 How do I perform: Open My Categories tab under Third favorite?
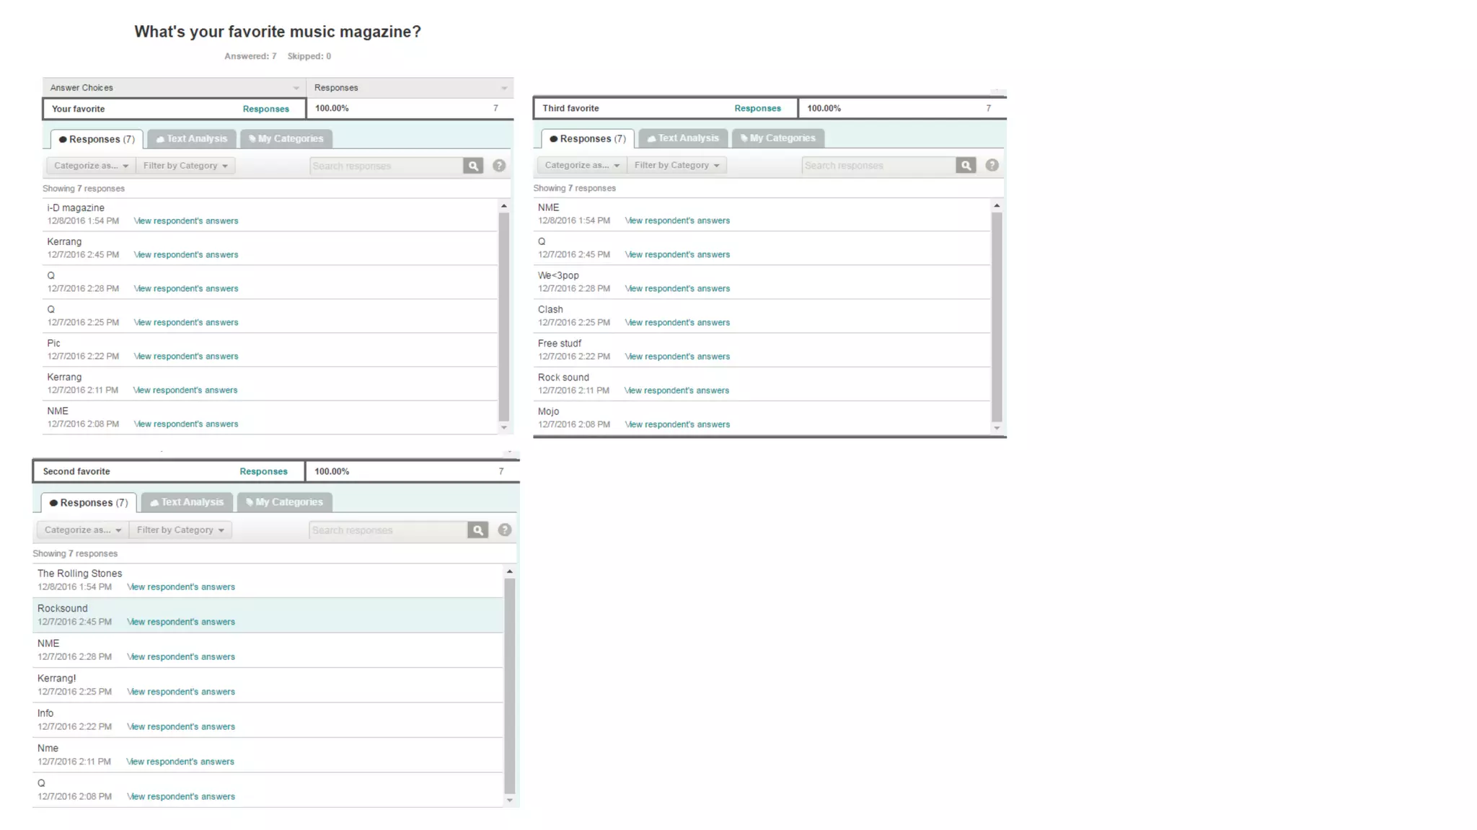click(777, 138)
